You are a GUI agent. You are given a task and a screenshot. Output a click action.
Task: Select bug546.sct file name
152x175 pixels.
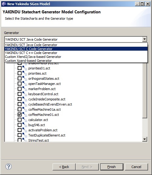36,125
